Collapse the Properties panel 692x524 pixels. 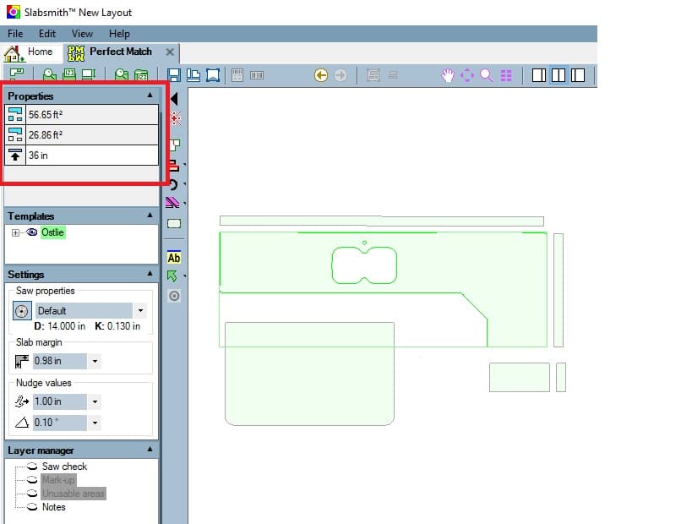coord(150,96)
